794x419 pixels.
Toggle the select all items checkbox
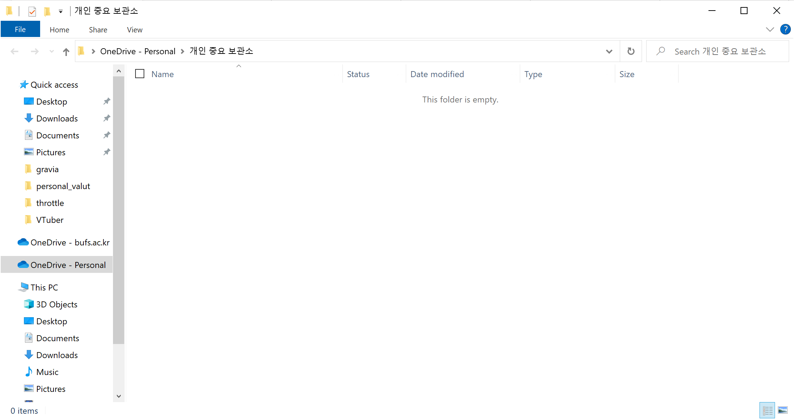coord(140,74)
